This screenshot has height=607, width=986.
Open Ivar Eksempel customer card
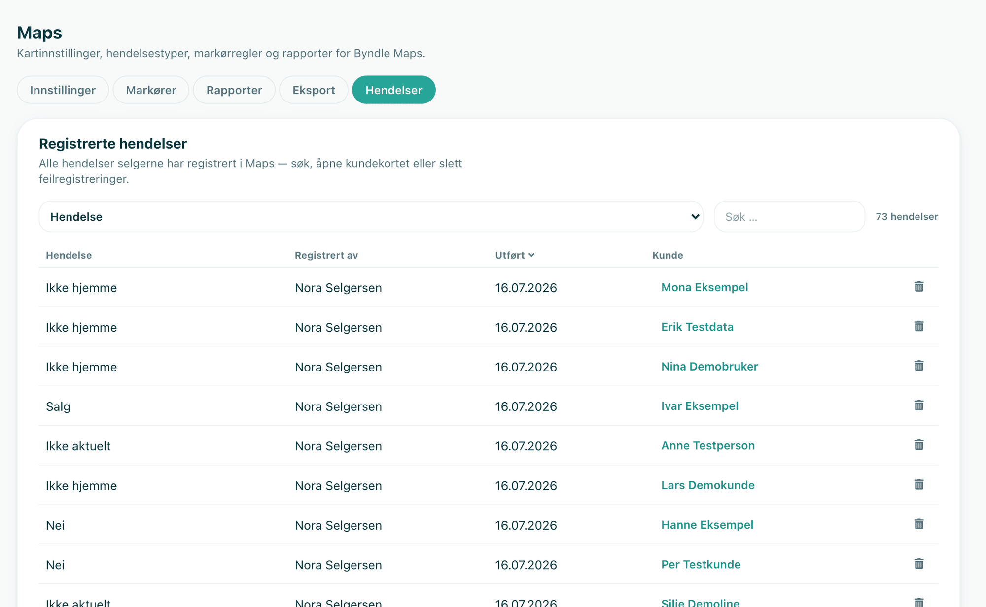700,406
